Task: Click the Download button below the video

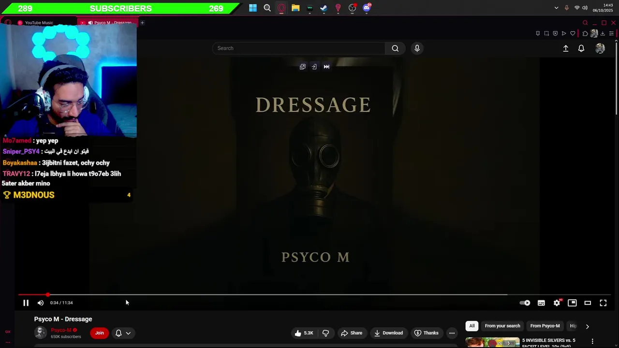Action: click(388, 333)
